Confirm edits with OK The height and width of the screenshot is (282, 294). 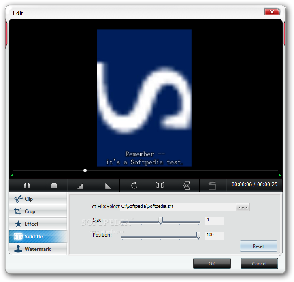click(x=212, y=264)
